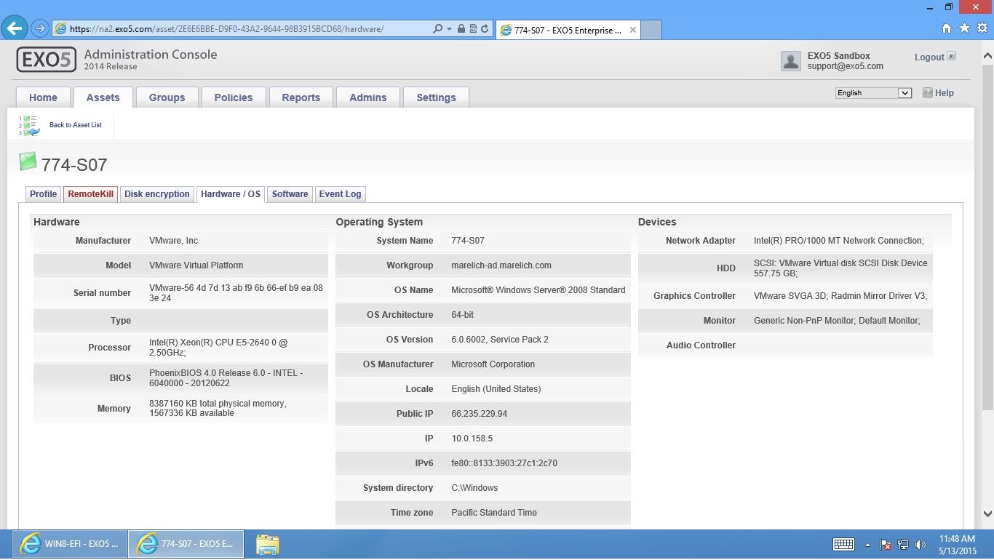Close the 774-S07 browser tab

click(x=633, y=30)
